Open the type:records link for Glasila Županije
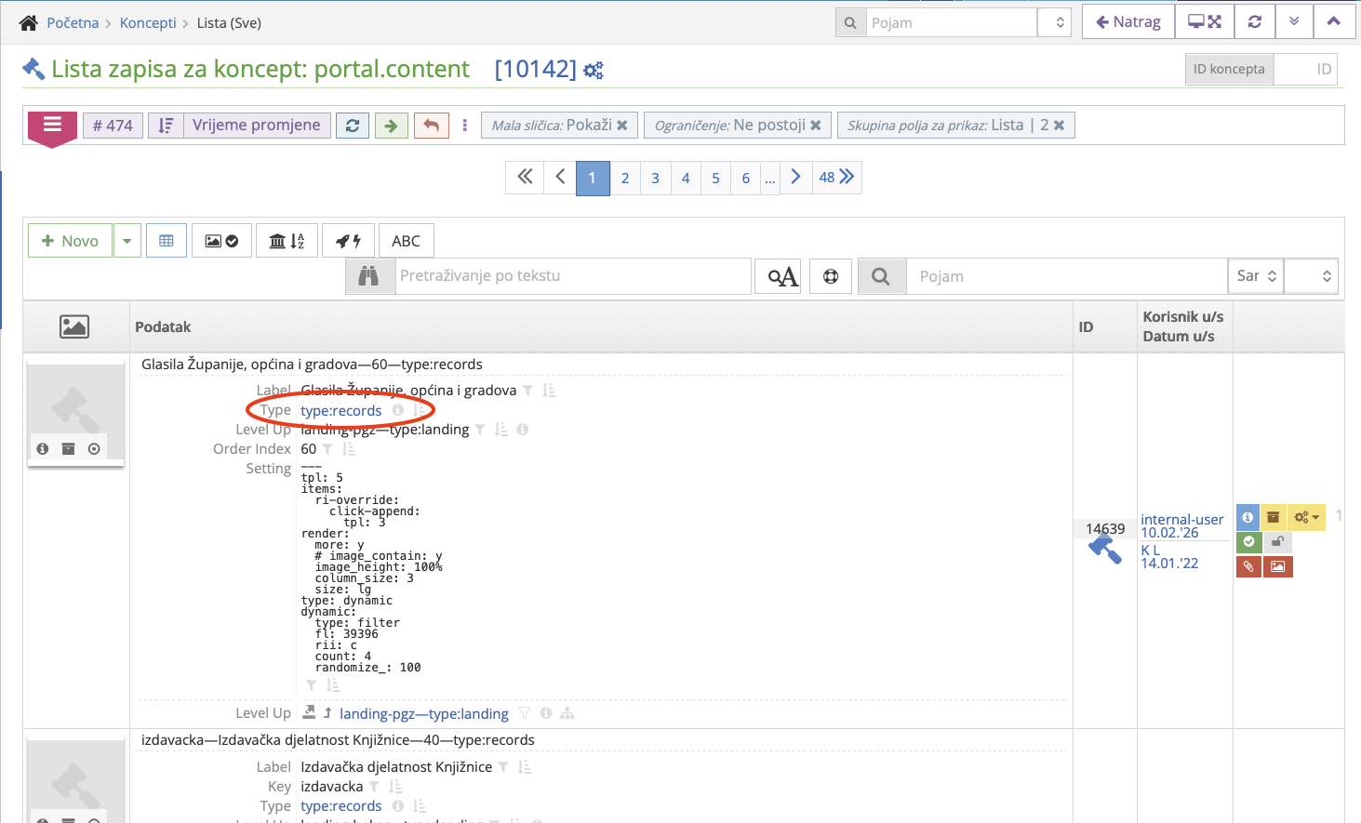The height and width of the screenshot is (823, 1361). (341, 410)
